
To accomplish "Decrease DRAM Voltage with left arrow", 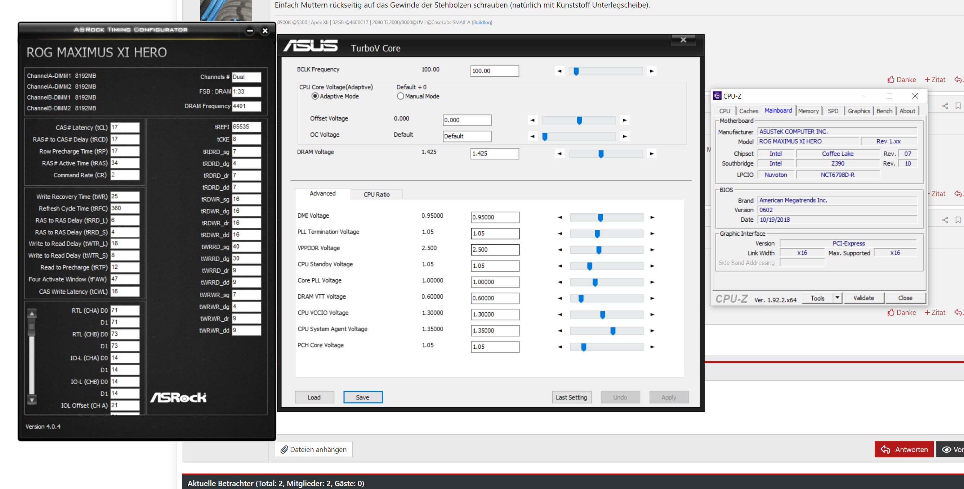I will 559,154.
